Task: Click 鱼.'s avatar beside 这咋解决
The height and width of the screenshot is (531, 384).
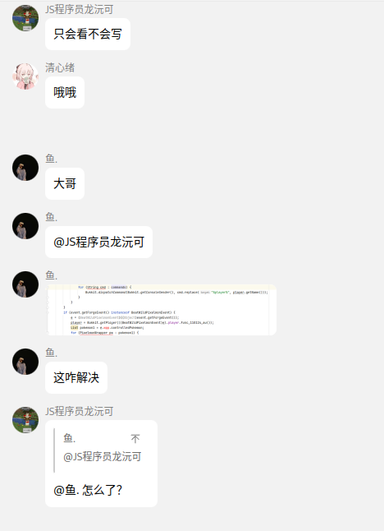Action: 25,362
